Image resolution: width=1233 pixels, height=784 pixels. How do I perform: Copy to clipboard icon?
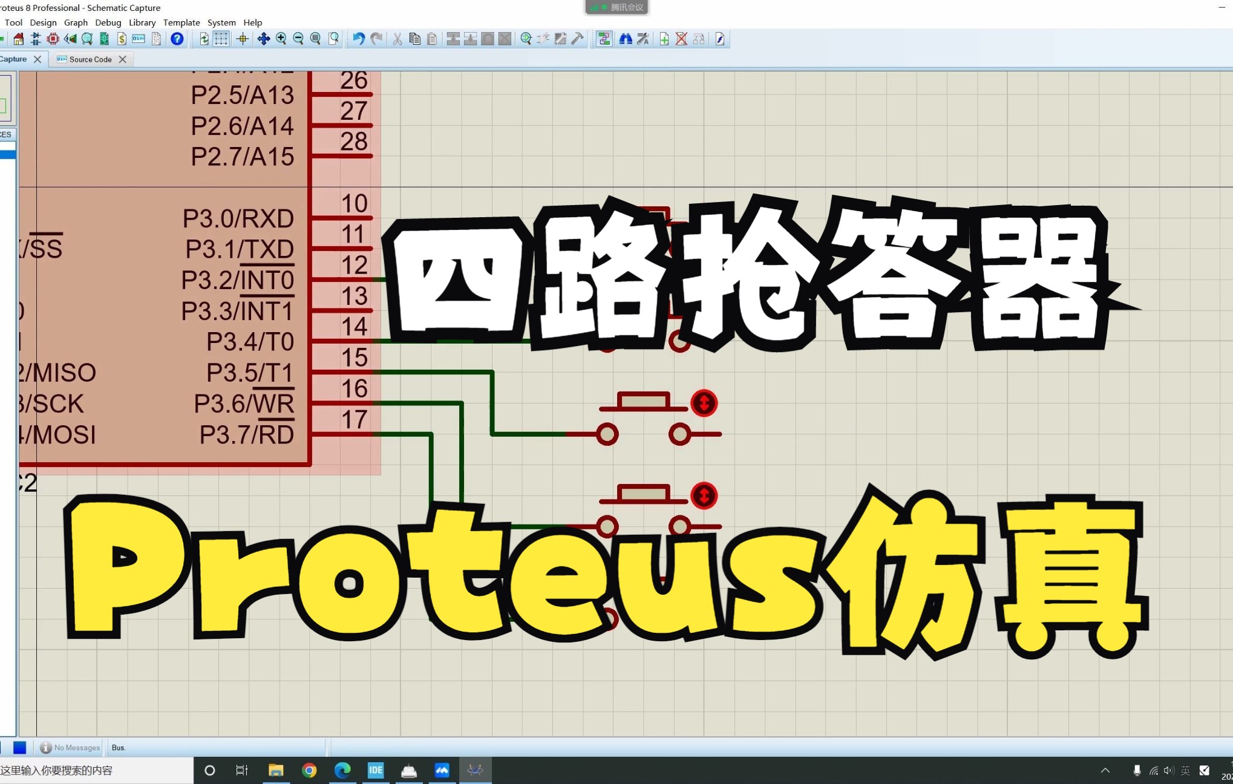[414, 39]
